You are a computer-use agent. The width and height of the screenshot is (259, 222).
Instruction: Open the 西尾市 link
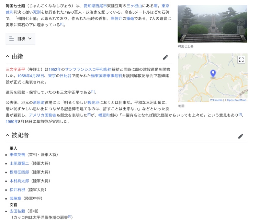point(101,6)
